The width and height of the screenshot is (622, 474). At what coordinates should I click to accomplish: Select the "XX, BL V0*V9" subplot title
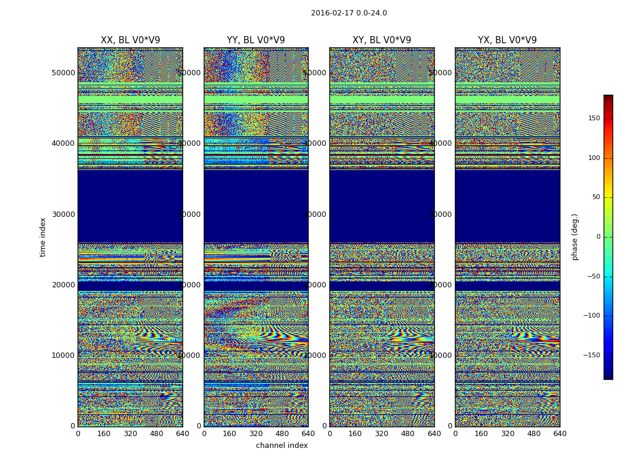[x=130, y=40]
